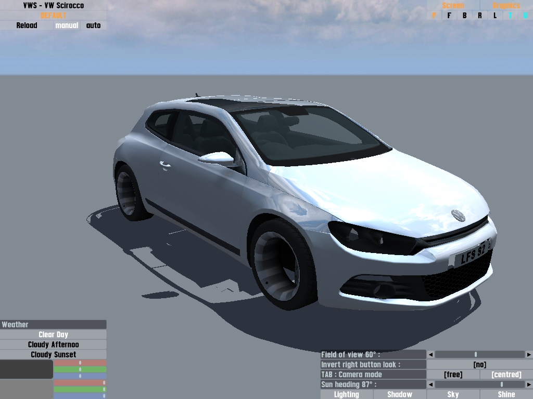
Task: Decrease field of view with left arrow
Action: [430, 354]
